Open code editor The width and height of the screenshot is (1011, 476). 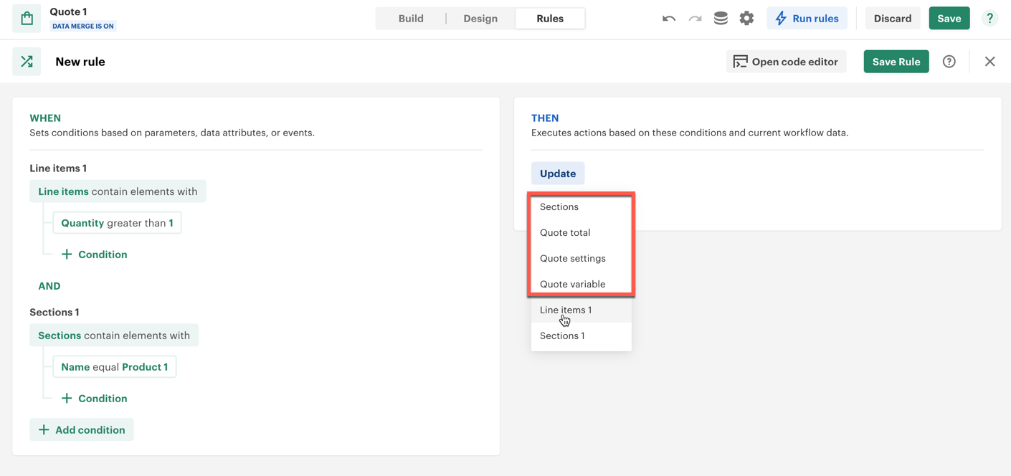[x=786, y=62]
